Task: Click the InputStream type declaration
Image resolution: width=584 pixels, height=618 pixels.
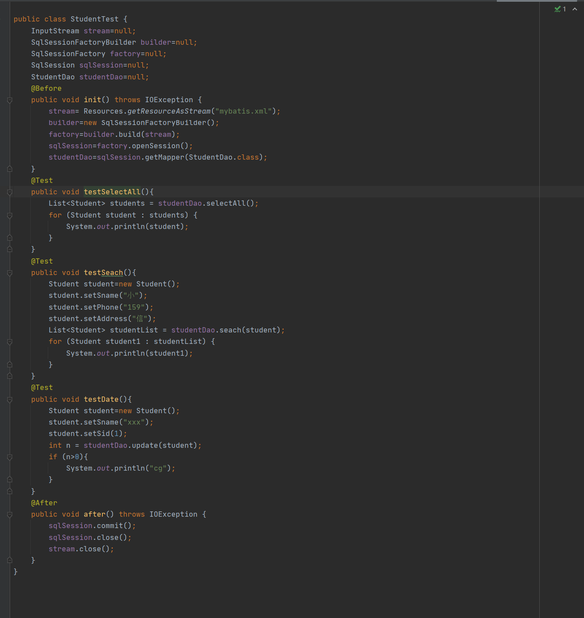Action: (x=55, y=31)
